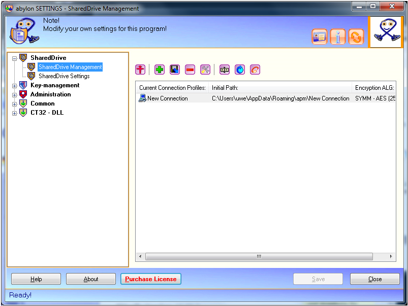Click the path C:\Users\uwe\AppData\Roaming\apm\New Connection
Viewport: 408px width, 306px height.
(280, 98)
